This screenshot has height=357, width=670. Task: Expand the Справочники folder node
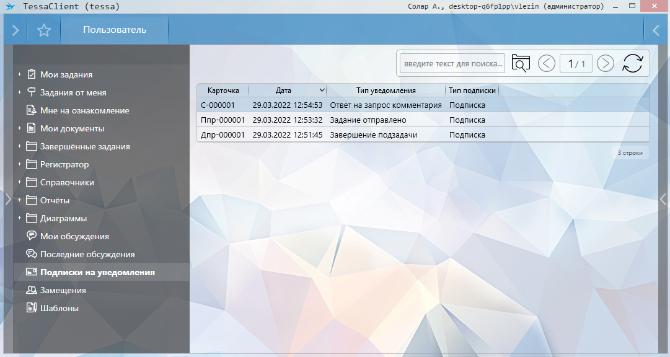(20, 182)
